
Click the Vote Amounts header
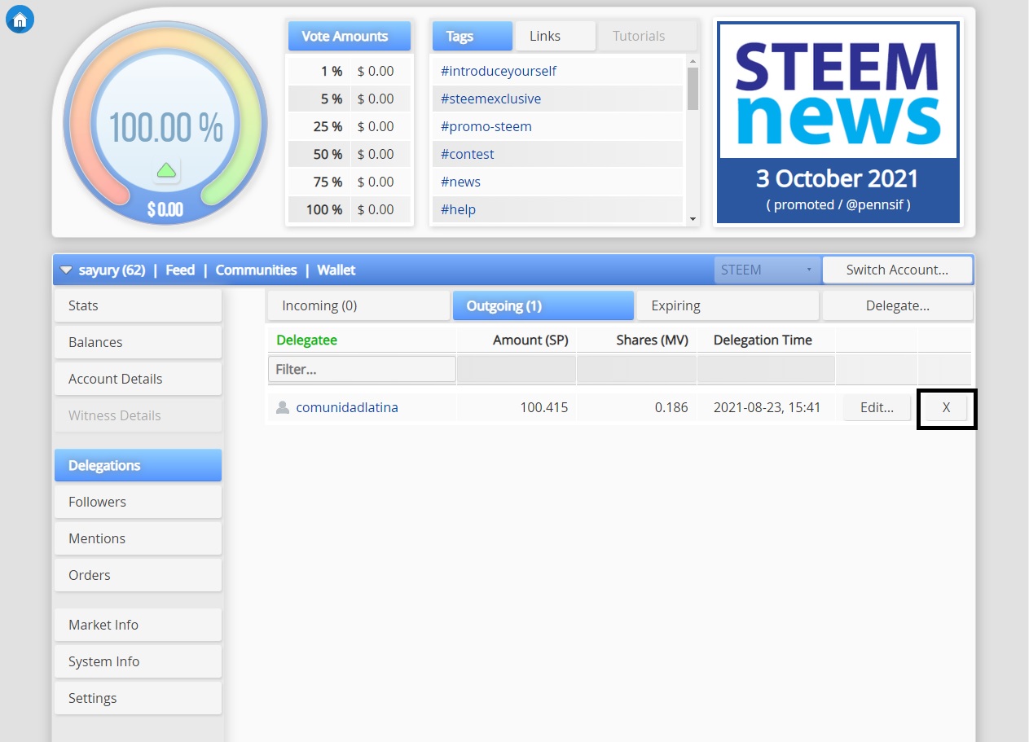pos(350,36)
